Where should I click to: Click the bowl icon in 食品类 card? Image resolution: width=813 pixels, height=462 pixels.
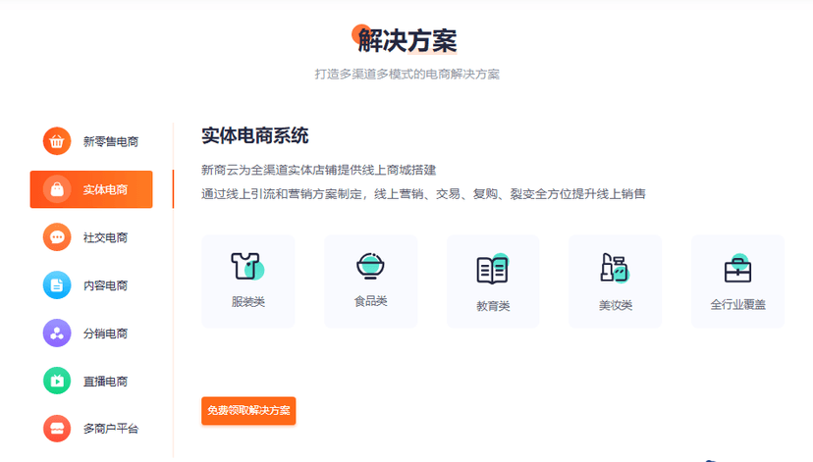370,266
